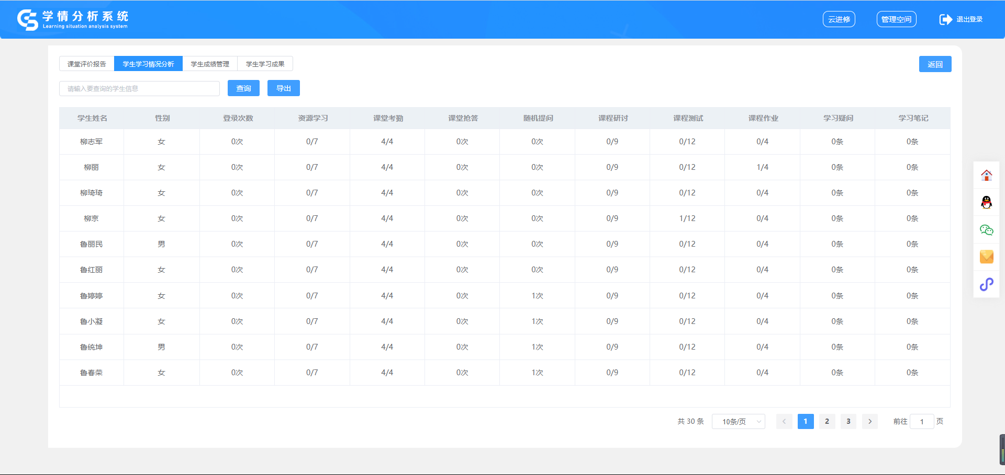Viewport: 1005px width, 475px height.
Task: Go to next page arrow
Action: (x=870, y=421)
